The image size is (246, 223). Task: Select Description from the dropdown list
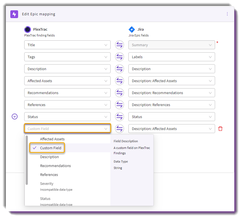pos(69,157)
